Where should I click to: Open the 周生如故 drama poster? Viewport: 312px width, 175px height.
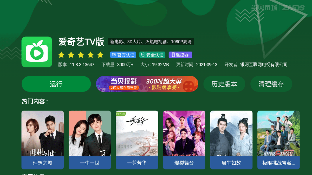coord(231,140)
